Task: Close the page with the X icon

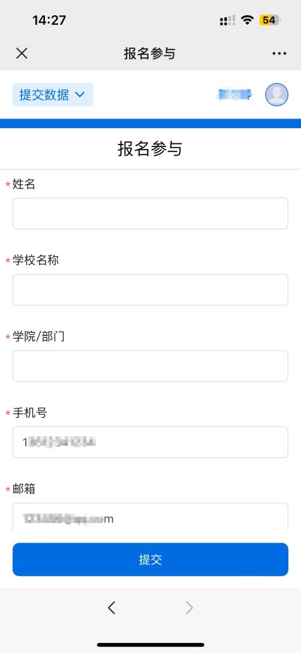Action: click(x=21, y=53)
